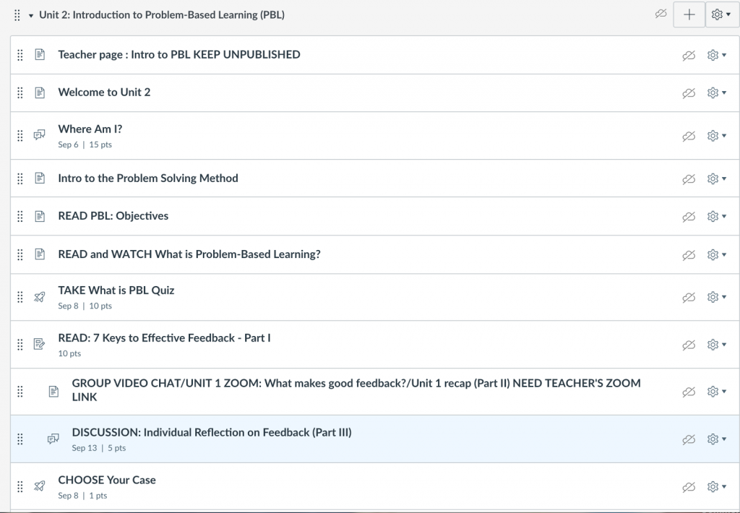Open gear menu for GROUP VIDEO CHAT item
Screen dimensions: 740x513
(x=716, y=392)
